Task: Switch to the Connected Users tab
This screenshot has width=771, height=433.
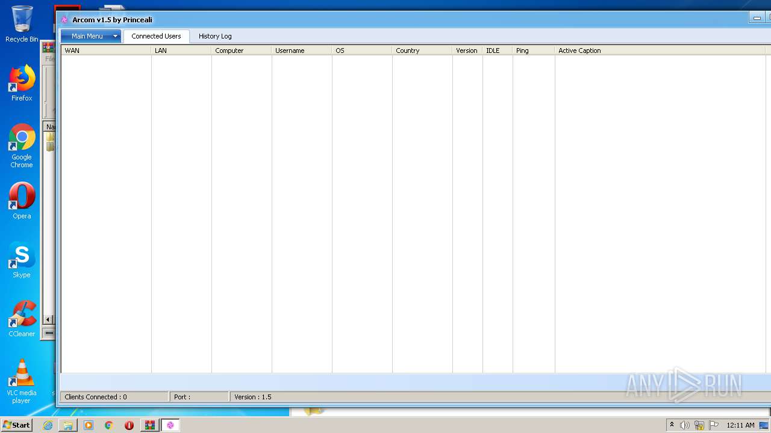Action: point(156,36)
